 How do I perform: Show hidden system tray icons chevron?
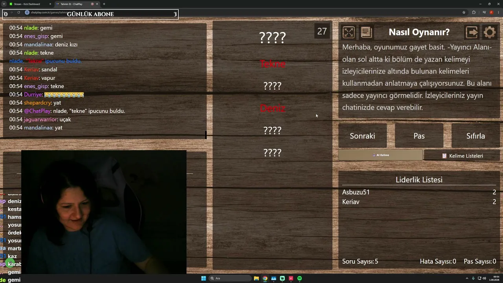click(467, 278)
